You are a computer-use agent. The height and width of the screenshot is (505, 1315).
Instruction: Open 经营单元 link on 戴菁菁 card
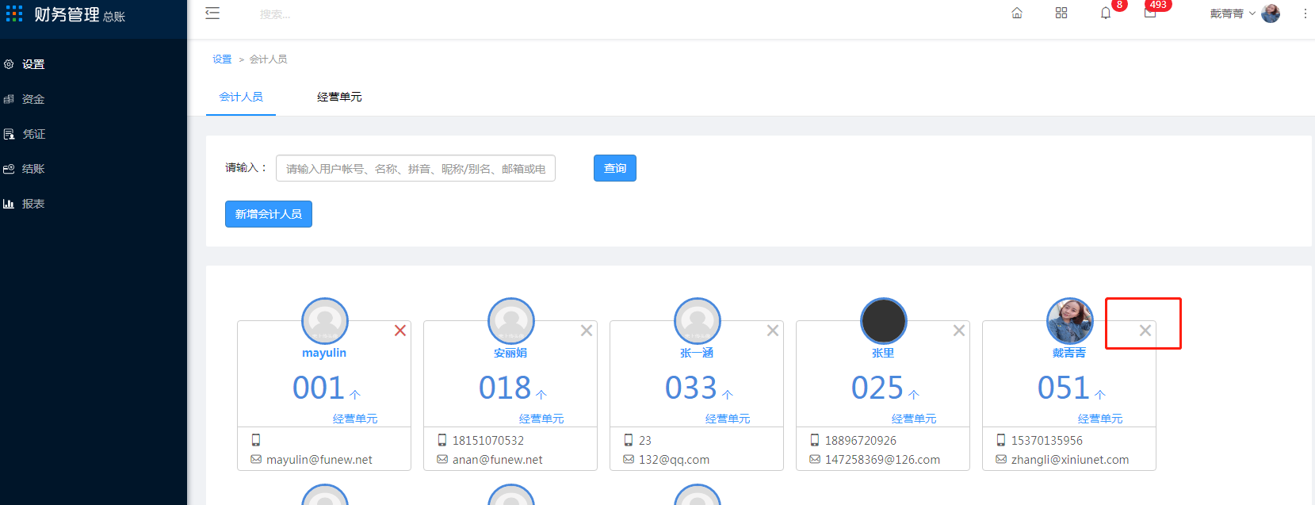pyautogui.click(x=1100, y=419)
